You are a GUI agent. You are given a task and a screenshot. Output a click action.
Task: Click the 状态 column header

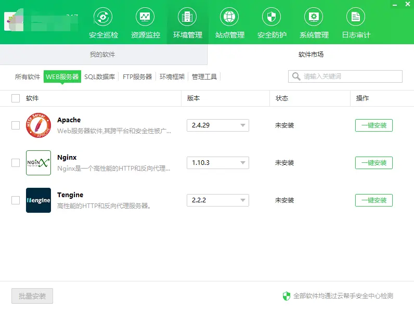coord(282,98)
